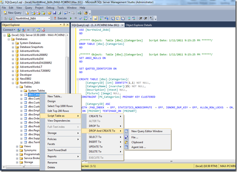
Task: Click the Open File folder icon
Action: [x=50, y=13]
